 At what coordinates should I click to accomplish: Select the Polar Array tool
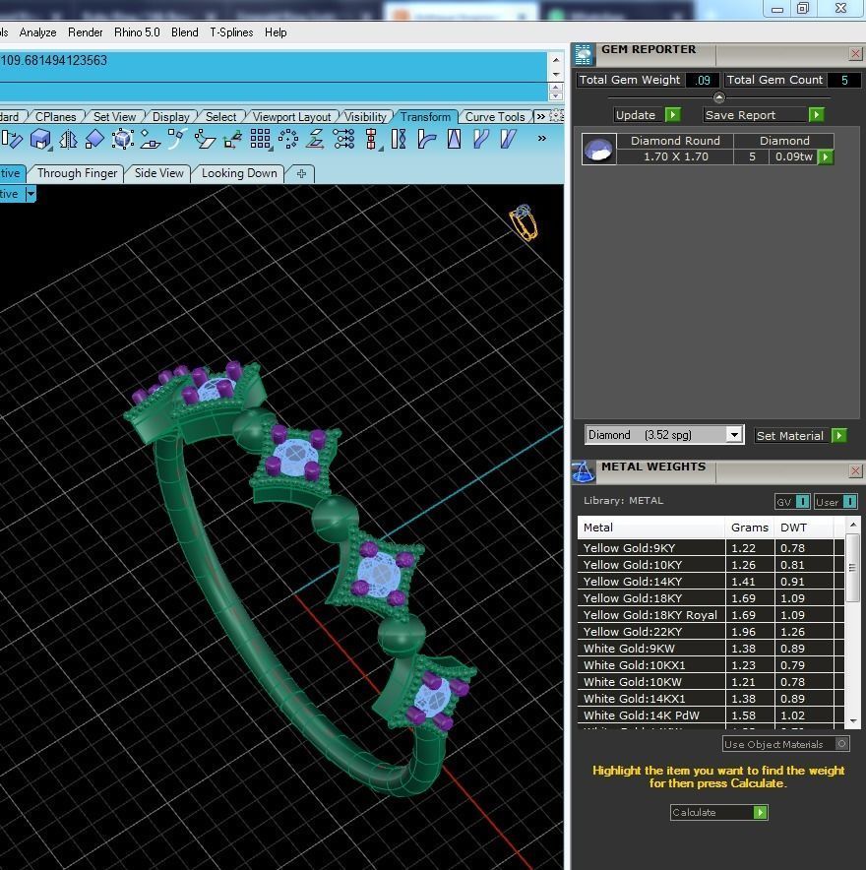[x=288, y=139]
